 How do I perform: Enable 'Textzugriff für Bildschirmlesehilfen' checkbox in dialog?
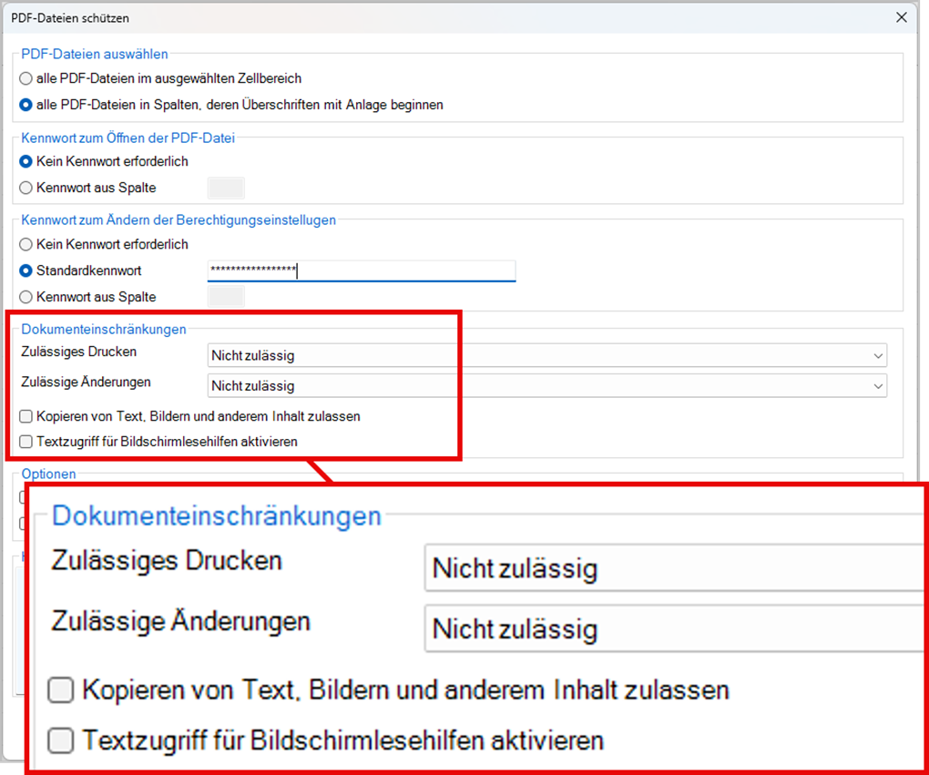pyautogui.click(x=27, y=443)
